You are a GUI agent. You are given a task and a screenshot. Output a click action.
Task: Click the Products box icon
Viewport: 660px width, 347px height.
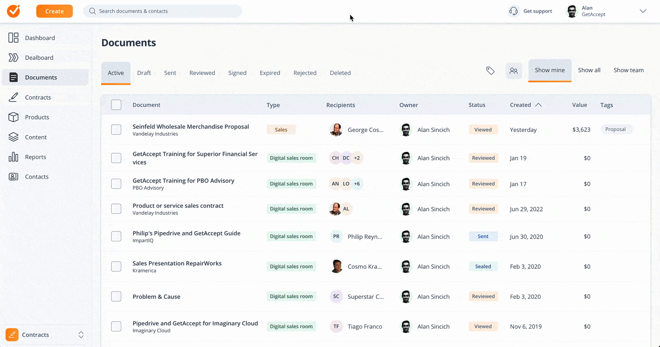point(14,117)
